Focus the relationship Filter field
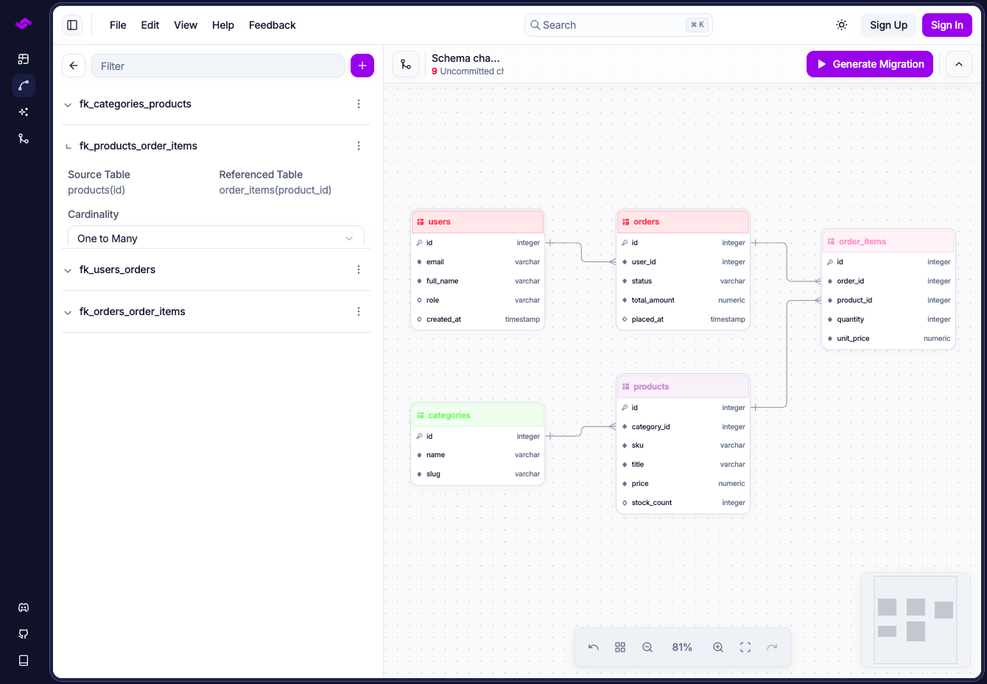 [x=218, y=66]
